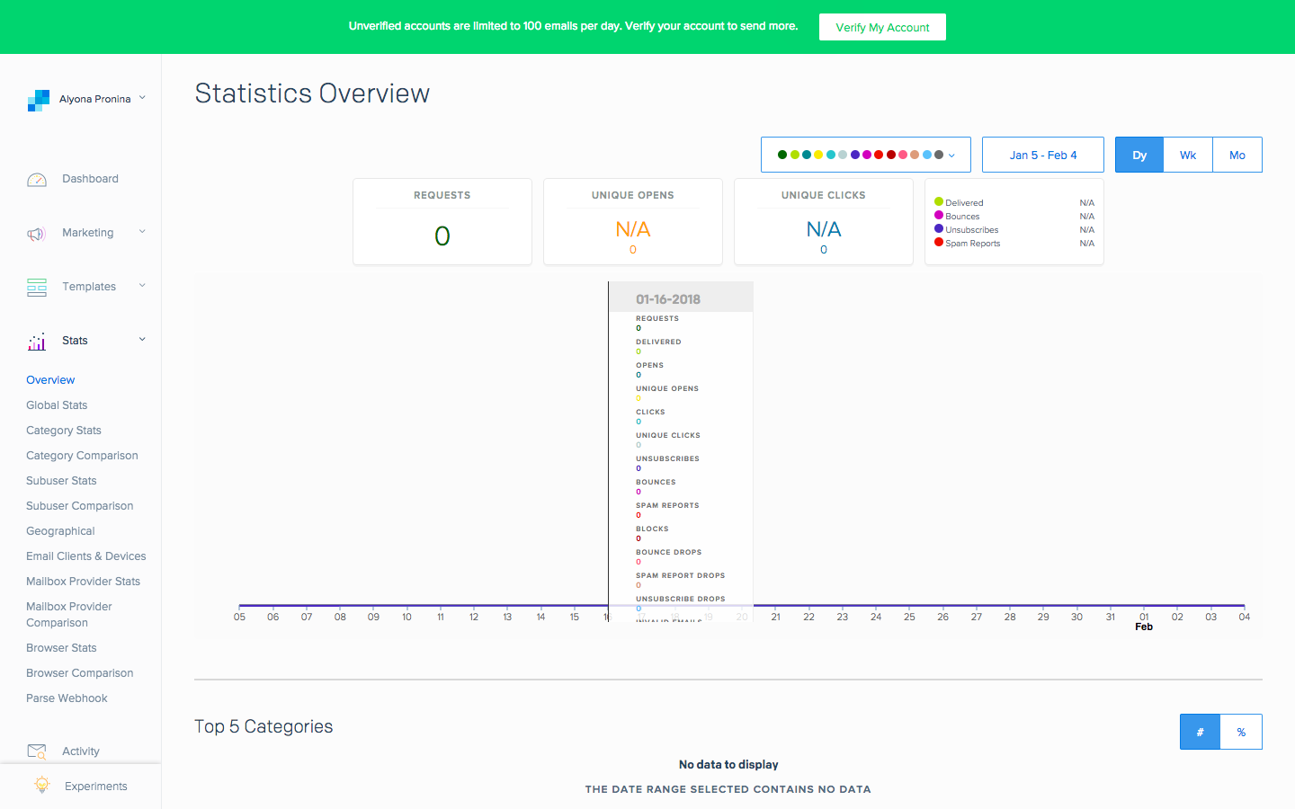
Task: Click the Activity envelope icon
Action: coord(37,751)
